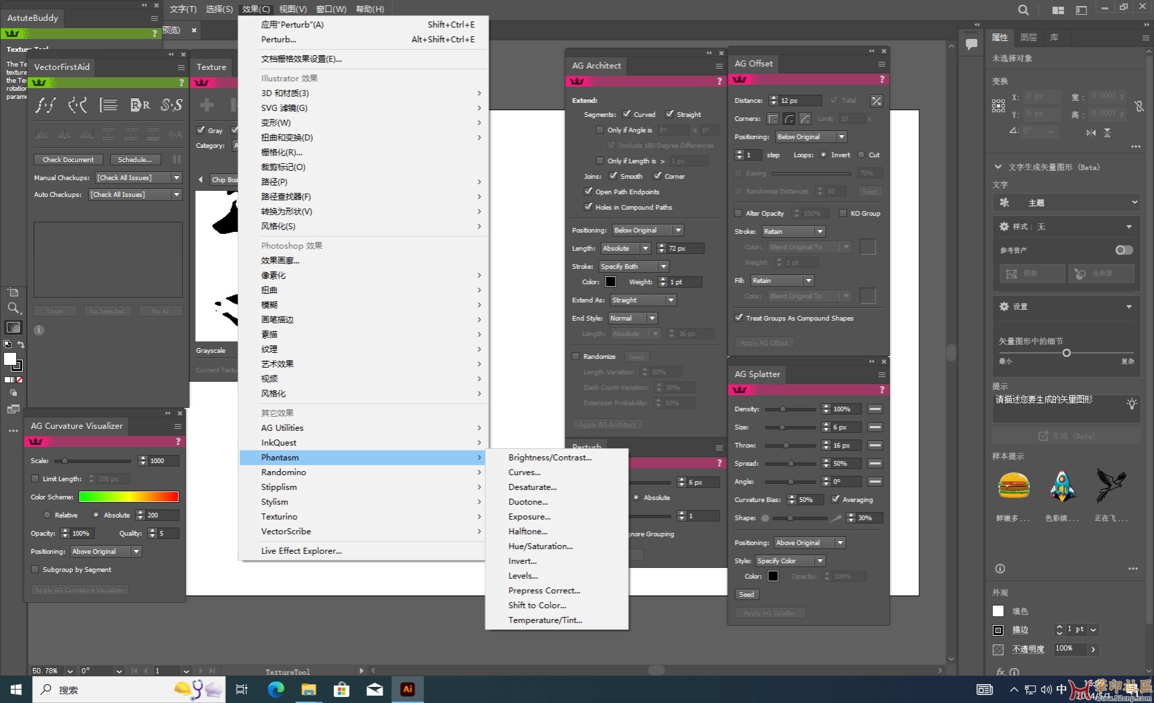Select the miter corner icon in AG Offset
The width and height of the screenshot is (1154, 703).
[x=773, y=119]
